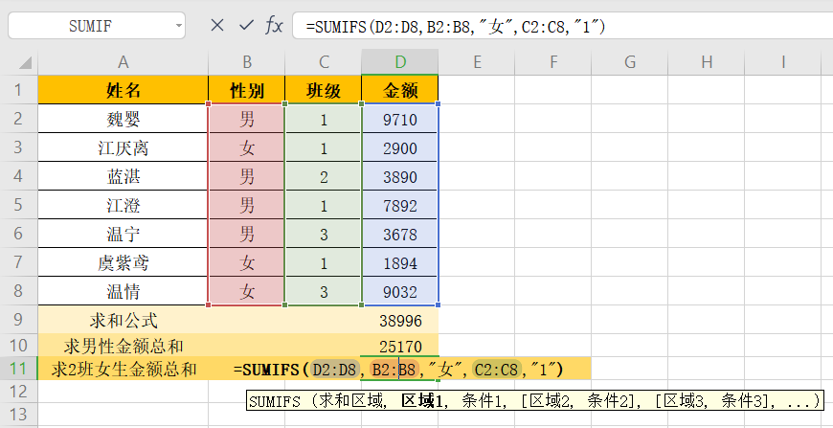Select the cell containing 温情
The height and width of the screenshot is (428, 833).
[x=123, y=291]
